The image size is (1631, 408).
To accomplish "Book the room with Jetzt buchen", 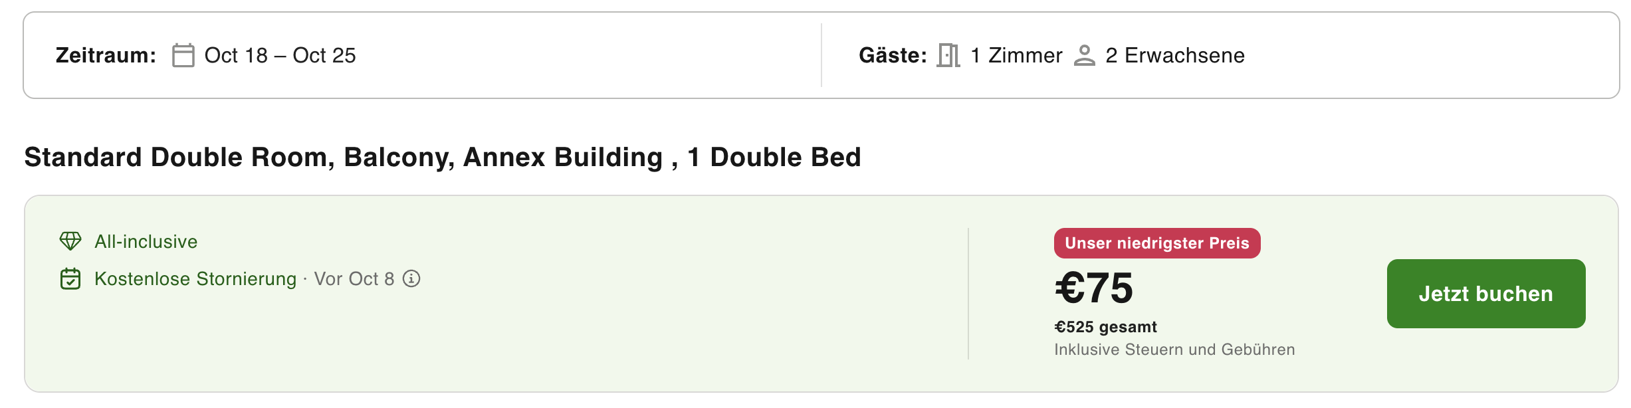I will pos(1485,294).
